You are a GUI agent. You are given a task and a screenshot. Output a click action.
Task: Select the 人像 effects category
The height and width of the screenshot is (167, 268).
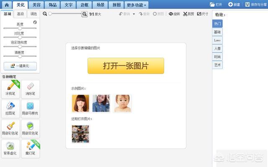click(x=217, y=48)
